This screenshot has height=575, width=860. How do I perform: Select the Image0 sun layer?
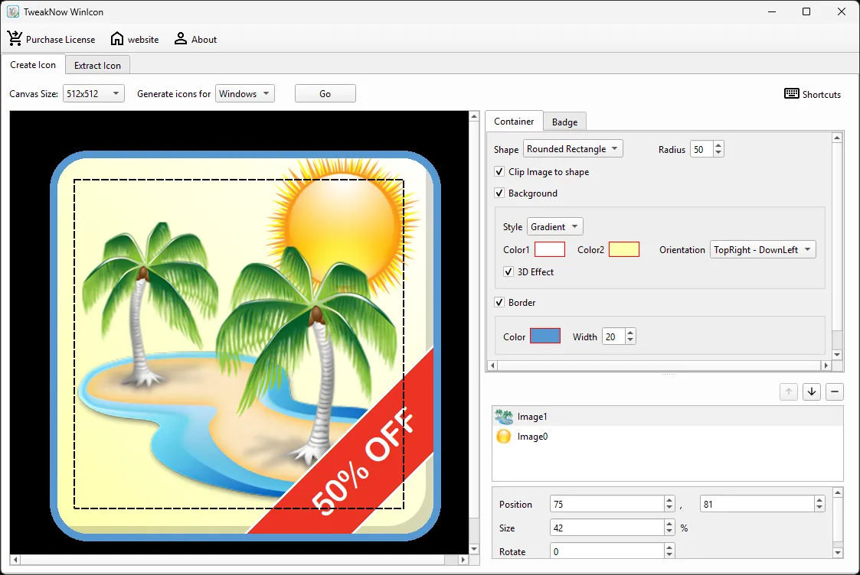click(668, 437)
